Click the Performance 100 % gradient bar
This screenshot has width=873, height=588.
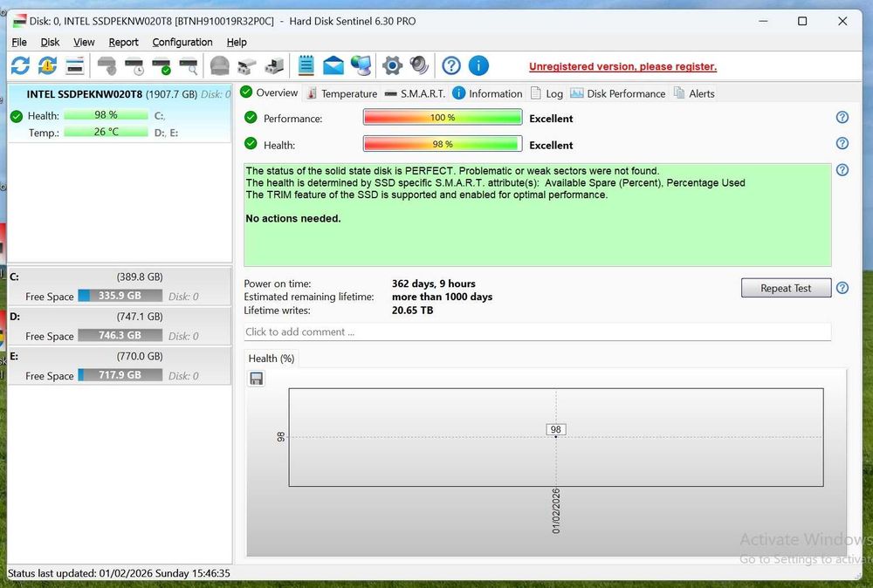tap(443, 118)
